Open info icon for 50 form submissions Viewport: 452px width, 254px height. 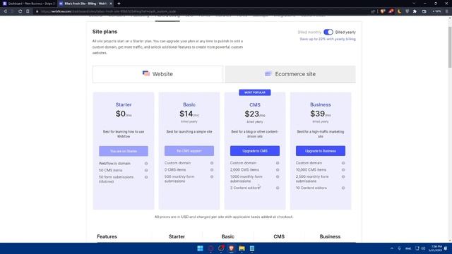146,177
